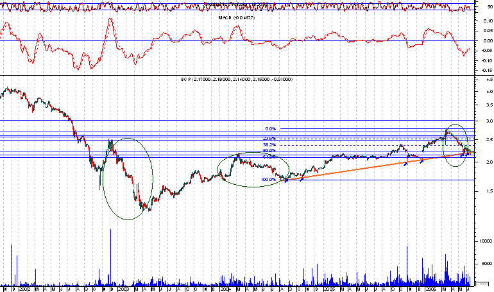Image resolution: width=494 pixels, height=292 pixels.
Task: Click the 2003 year label on time axis
Action: (123, 289)
